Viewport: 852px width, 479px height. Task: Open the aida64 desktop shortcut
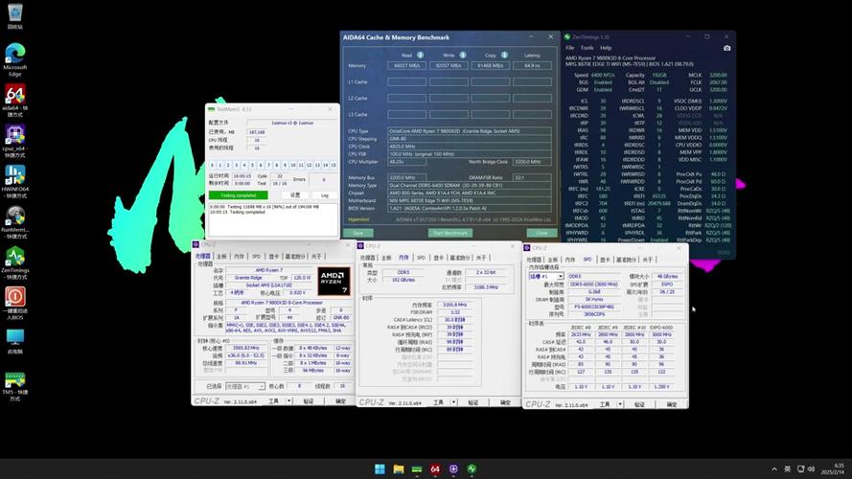pyautogui.click(x=15, y=100)
